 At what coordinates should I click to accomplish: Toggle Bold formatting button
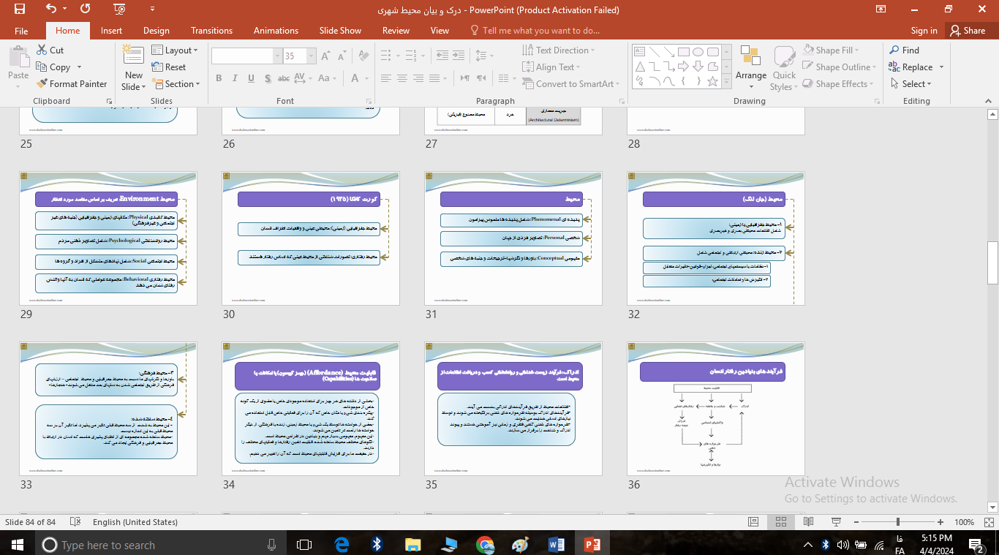(219, 78)
